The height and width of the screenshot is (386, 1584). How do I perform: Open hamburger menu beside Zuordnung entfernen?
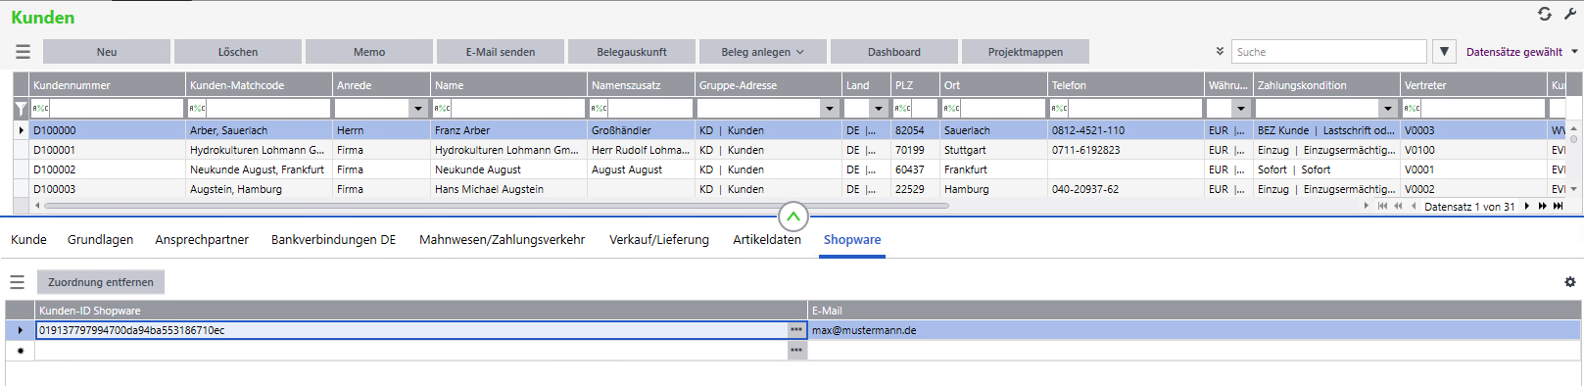[x=17, y=282]
